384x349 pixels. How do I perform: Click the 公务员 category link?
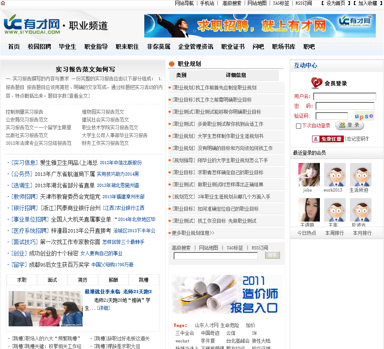[x=22, y=174]
